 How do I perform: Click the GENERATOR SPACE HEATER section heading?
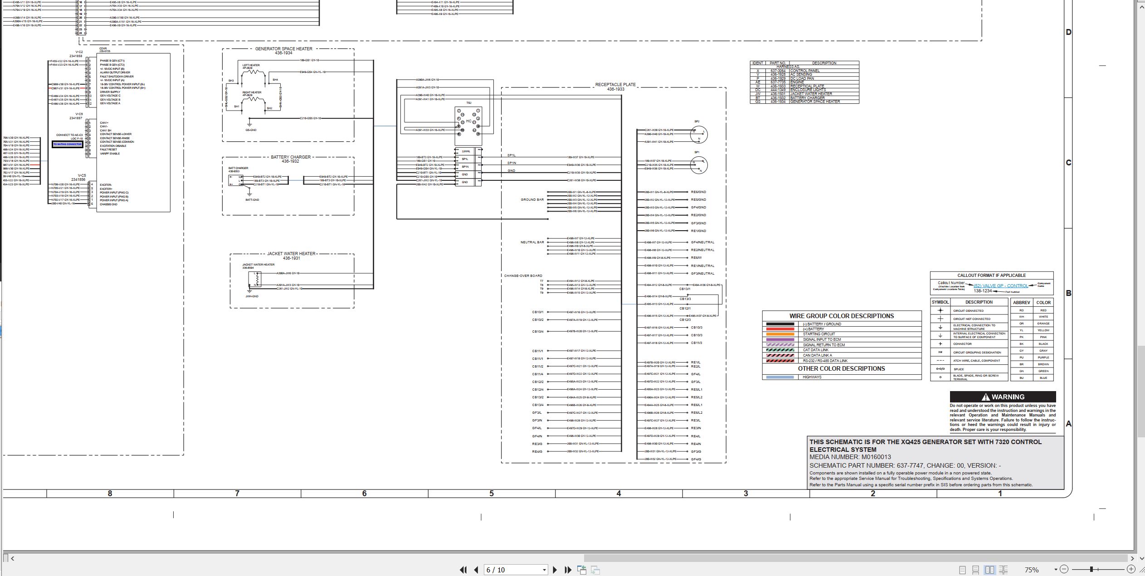coord(283,49)
